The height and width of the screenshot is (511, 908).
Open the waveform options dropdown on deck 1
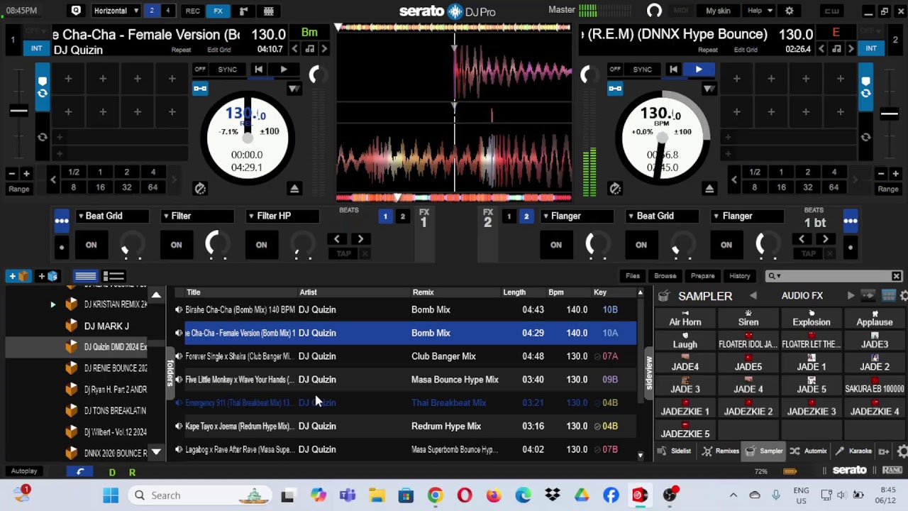pyautogui.click(x=294, y=89)
